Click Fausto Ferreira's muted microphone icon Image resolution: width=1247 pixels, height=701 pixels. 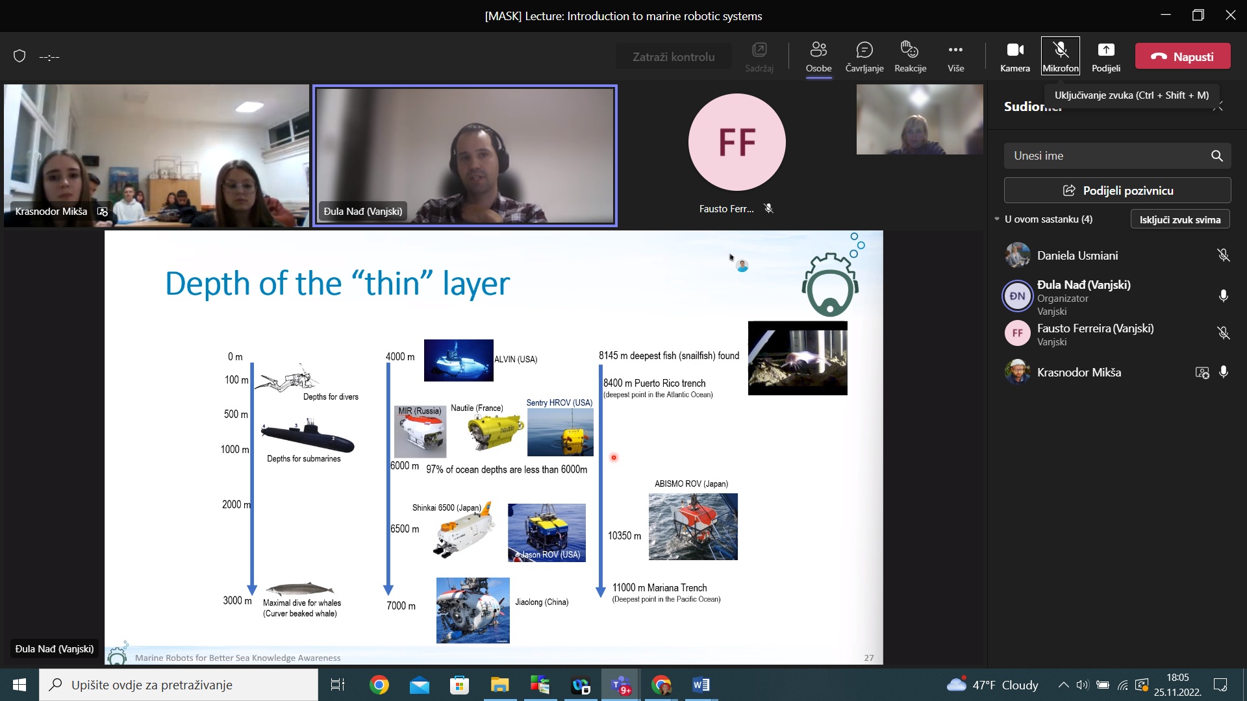(x=1223, y=333)
